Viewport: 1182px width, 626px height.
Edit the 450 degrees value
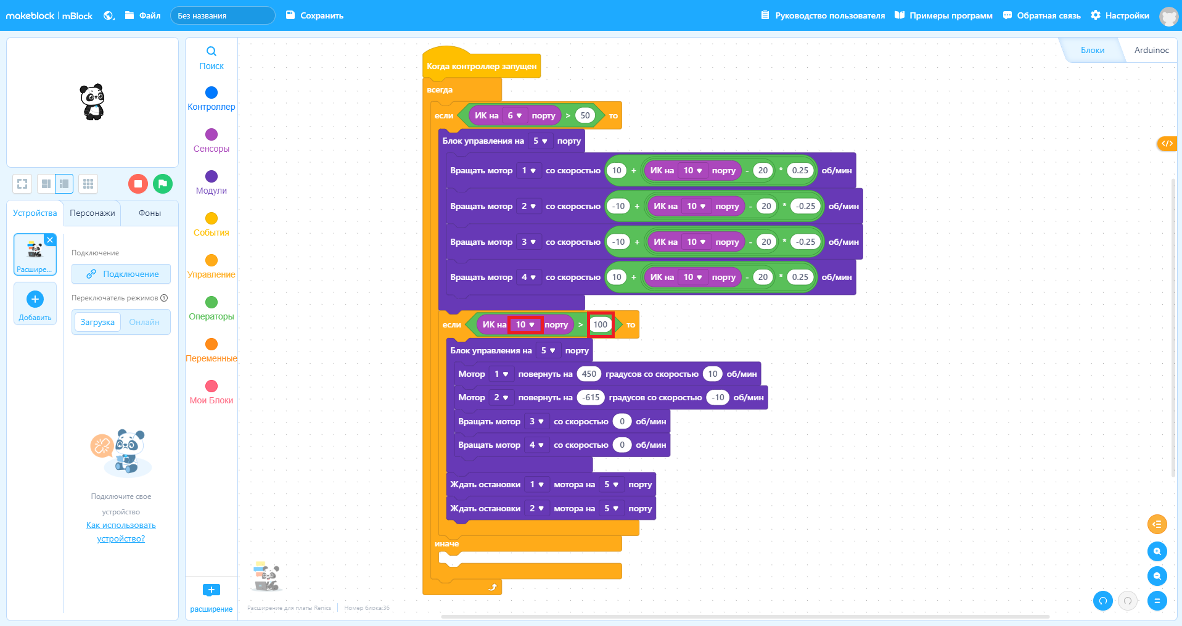589,374
